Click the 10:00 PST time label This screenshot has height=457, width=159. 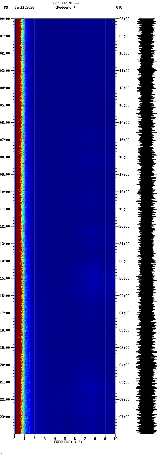[5, 192]
